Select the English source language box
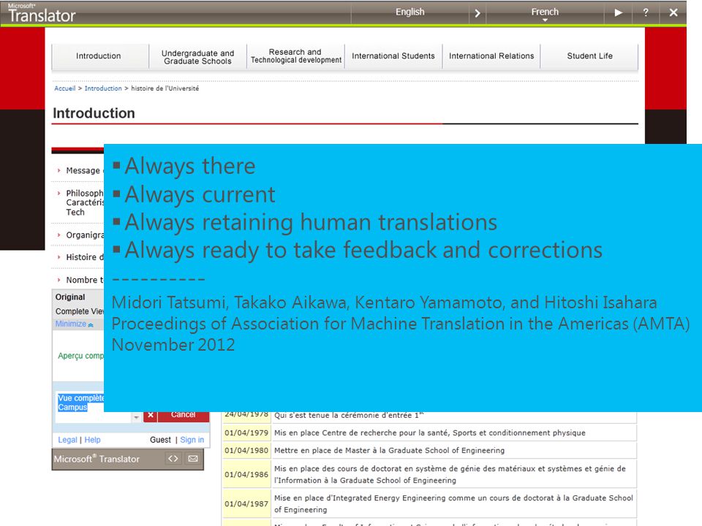 409,12
